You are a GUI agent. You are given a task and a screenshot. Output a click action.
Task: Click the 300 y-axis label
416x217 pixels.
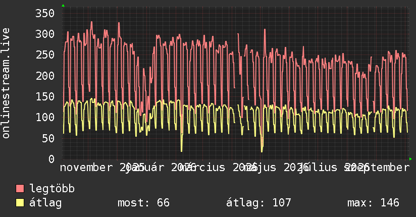pos(45,34)
